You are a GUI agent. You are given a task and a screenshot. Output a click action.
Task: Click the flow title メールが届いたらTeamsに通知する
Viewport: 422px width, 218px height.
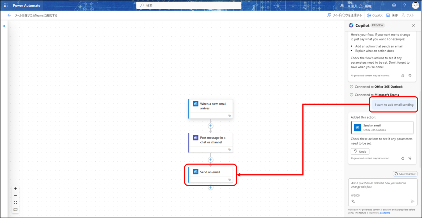click(x=36, y=15)
